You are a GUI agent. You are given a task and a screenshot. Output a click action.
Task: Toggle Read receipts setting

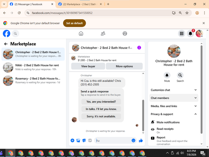coord(174,130)
